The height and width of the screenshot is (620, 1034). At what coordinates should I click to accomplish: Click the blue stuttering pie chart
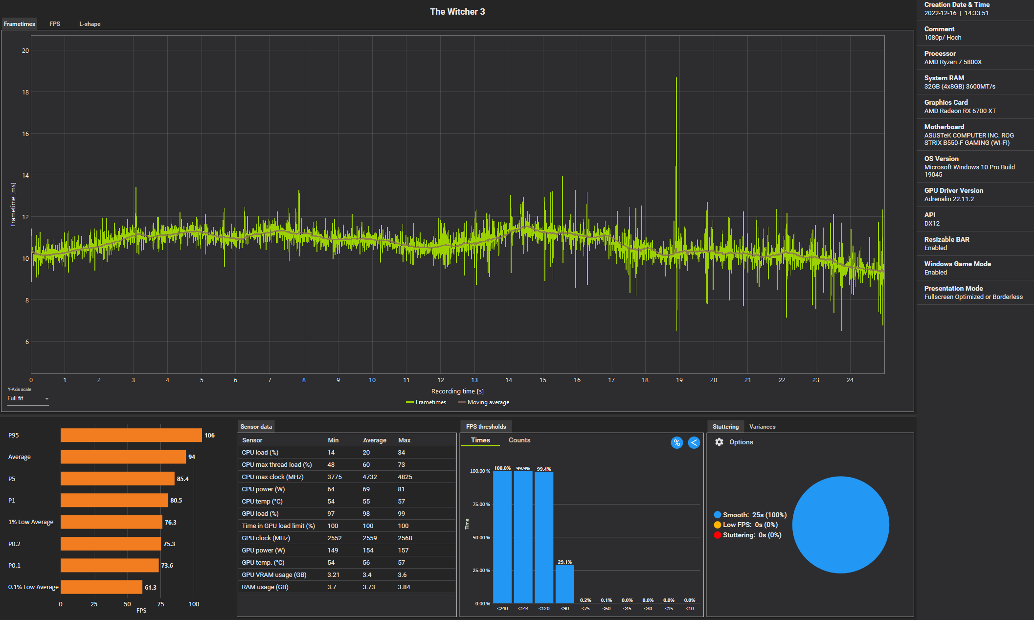pyautogui.click(x=840, y=525)
